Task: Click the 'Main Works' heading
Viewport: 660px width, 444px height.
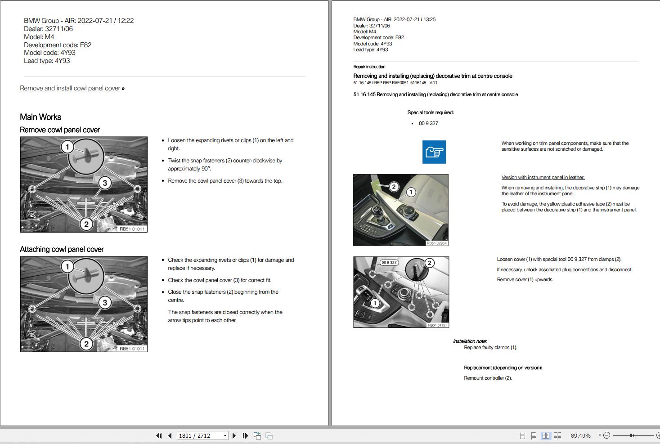Action: tap(40, 117)
